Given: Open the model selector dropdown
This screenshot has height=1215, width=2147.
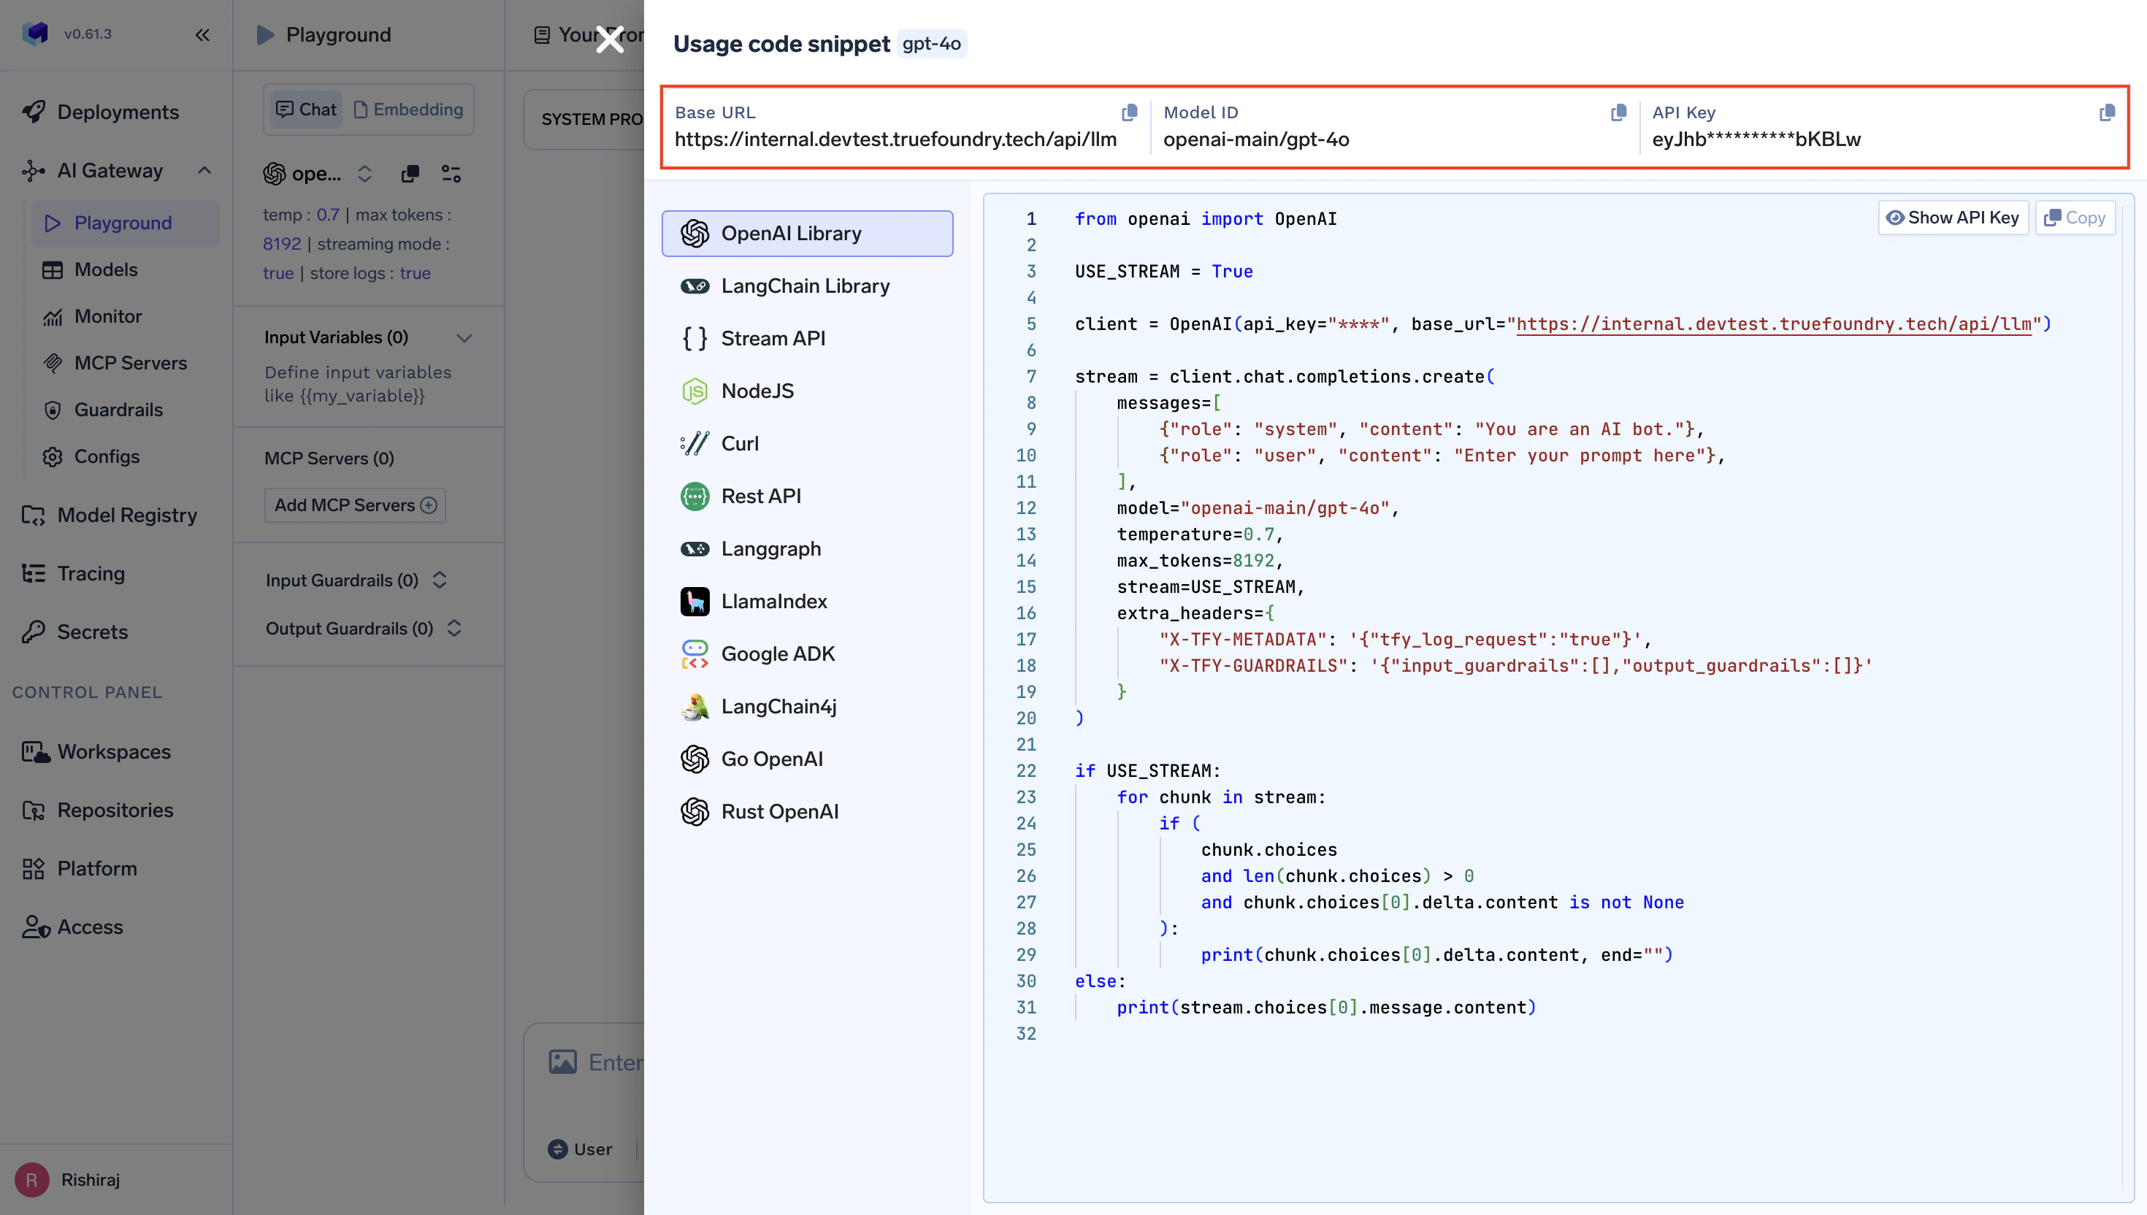Looking at the screenshot, I should 364,174.
